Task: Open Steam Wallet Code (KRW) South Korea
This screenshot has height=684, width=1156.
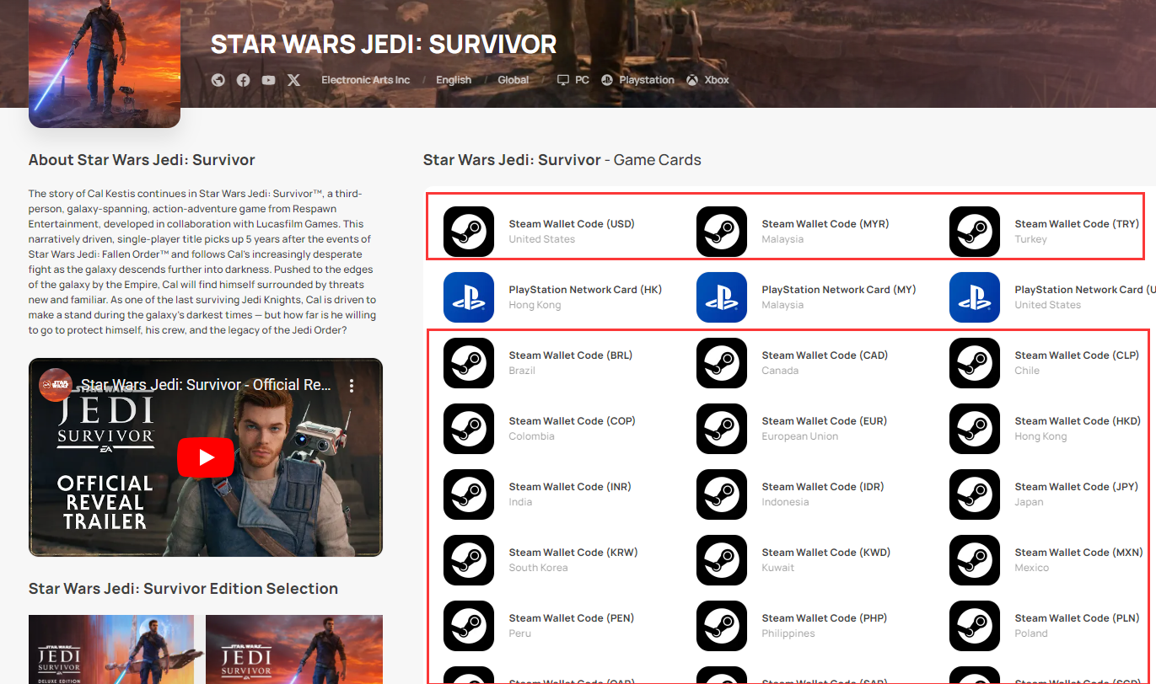Action: pos(540,560)
